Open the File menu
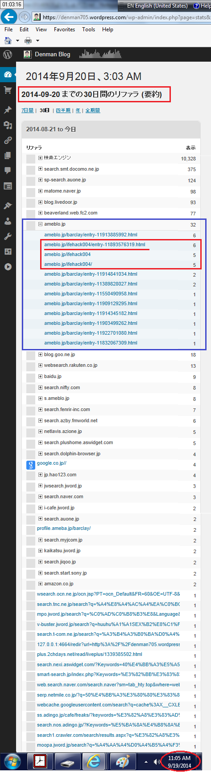This screenshot has height=773, width=211. coord(8,29)
